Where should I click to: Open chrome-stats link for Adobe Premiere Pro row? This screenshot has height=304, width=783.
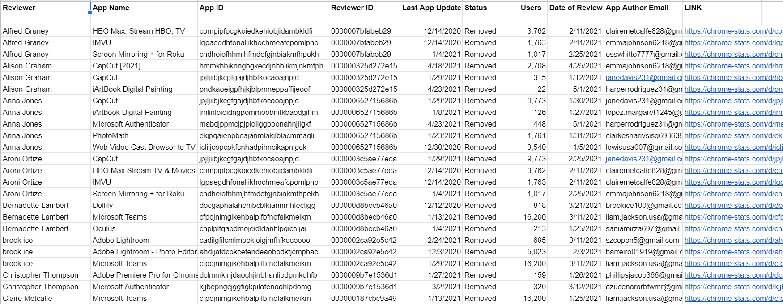point(733,275)
